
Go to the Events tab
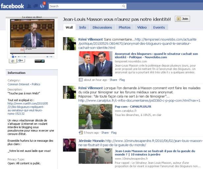click(x=159, y=27)
